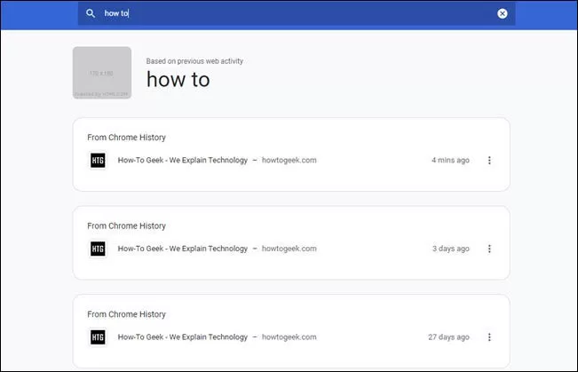Click the large 'how to' heading

[178, 80]
